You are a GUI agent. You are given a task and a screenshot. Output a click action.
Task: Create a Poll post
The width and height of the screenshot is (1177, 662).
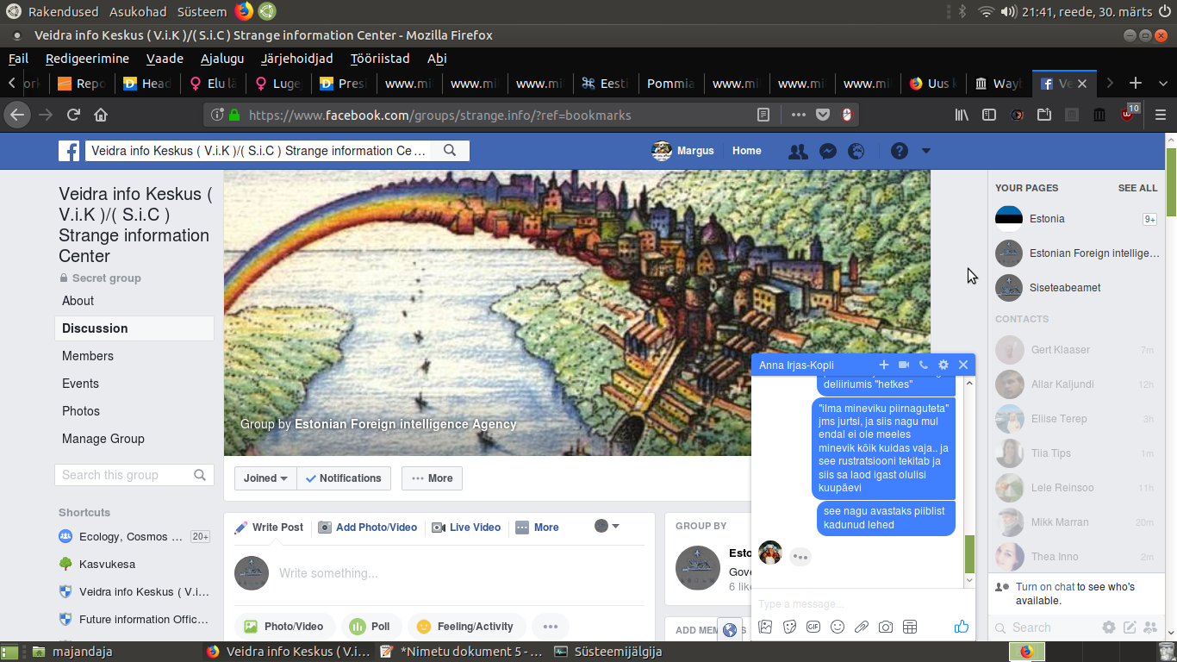coord(370,627)
